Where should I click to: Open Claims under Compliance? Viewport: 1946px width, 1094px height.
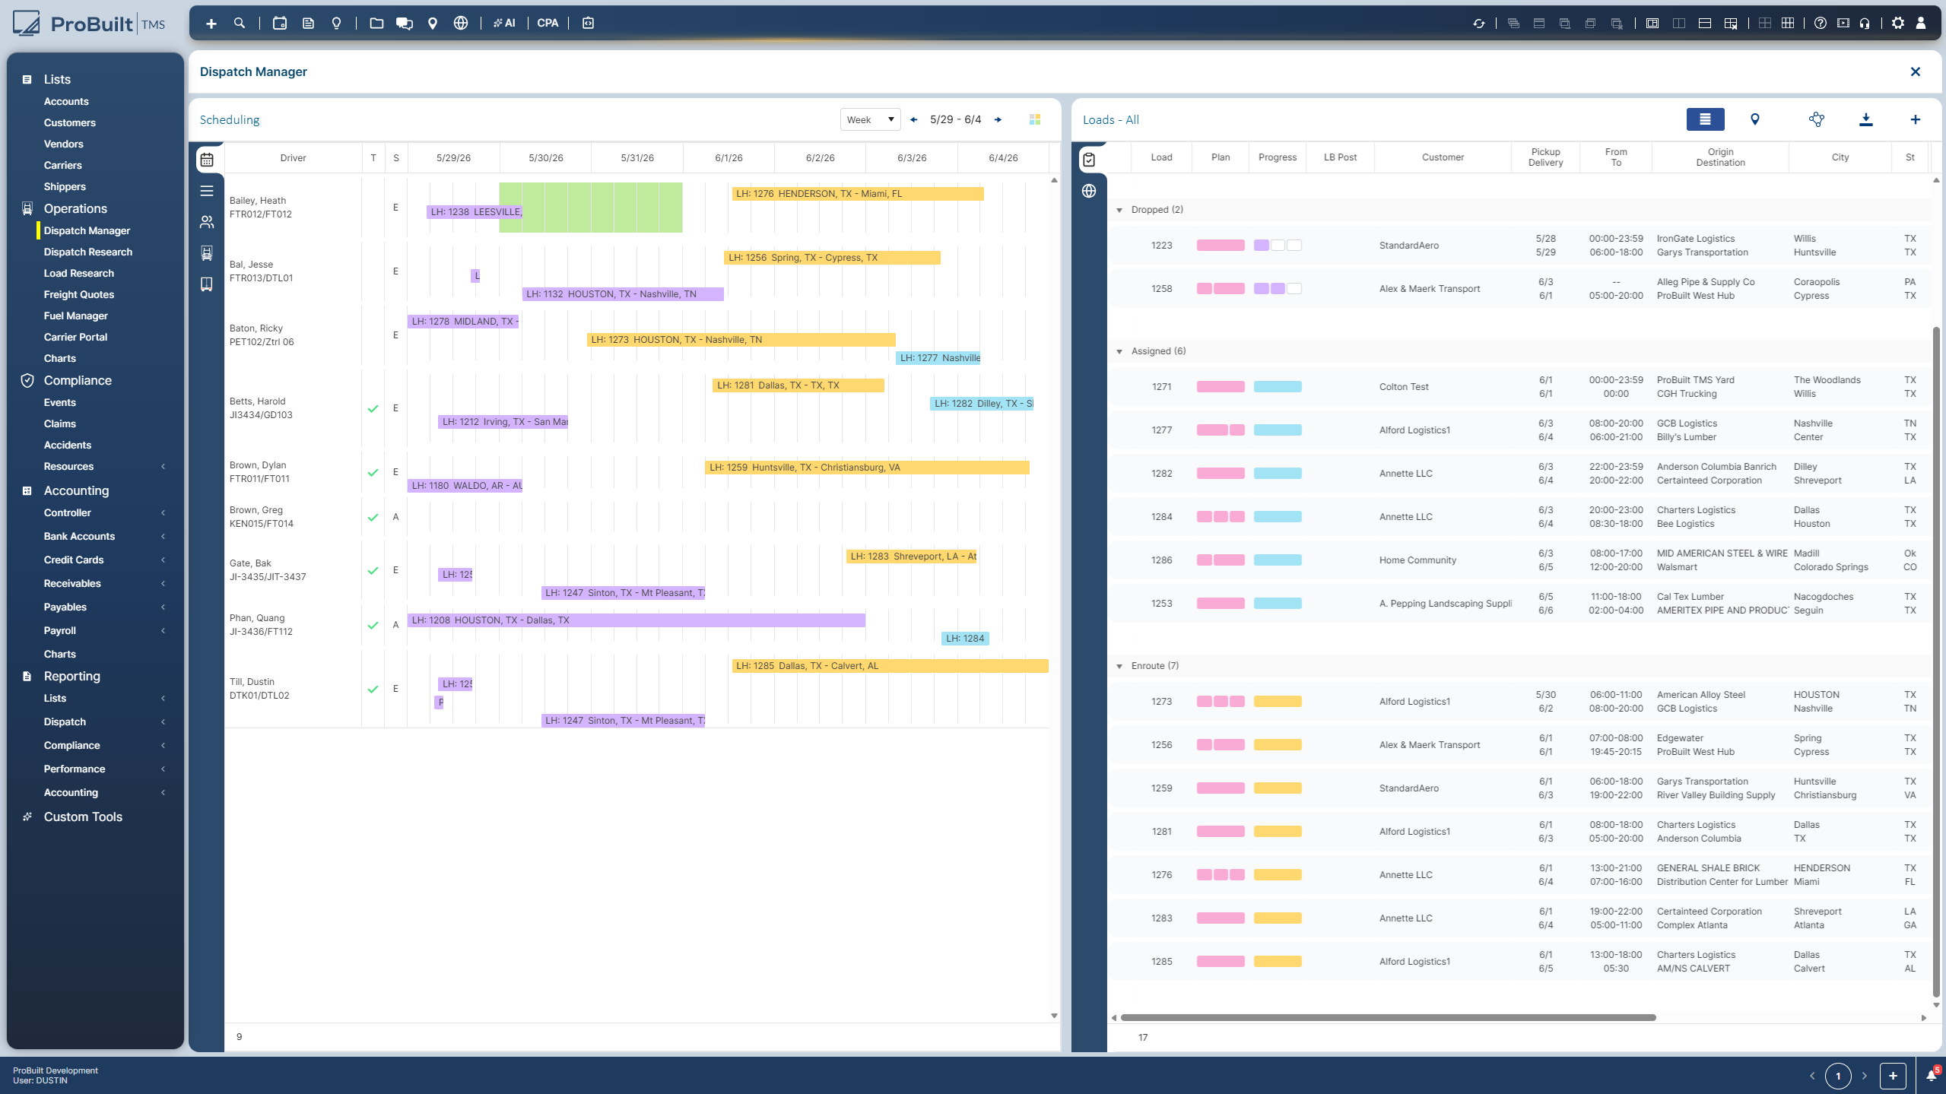tap(60, 423)
